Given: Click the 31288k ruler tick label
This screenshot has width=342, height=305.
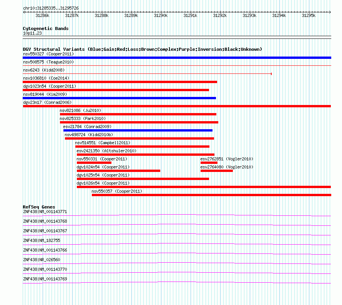Looking at the screenshot, I should click(x=101, y=15).
